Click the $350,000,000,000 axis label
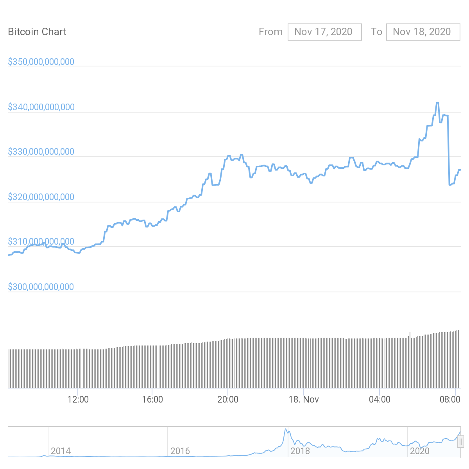Screen dimensions: 469x469 click(x=41, y=62)
